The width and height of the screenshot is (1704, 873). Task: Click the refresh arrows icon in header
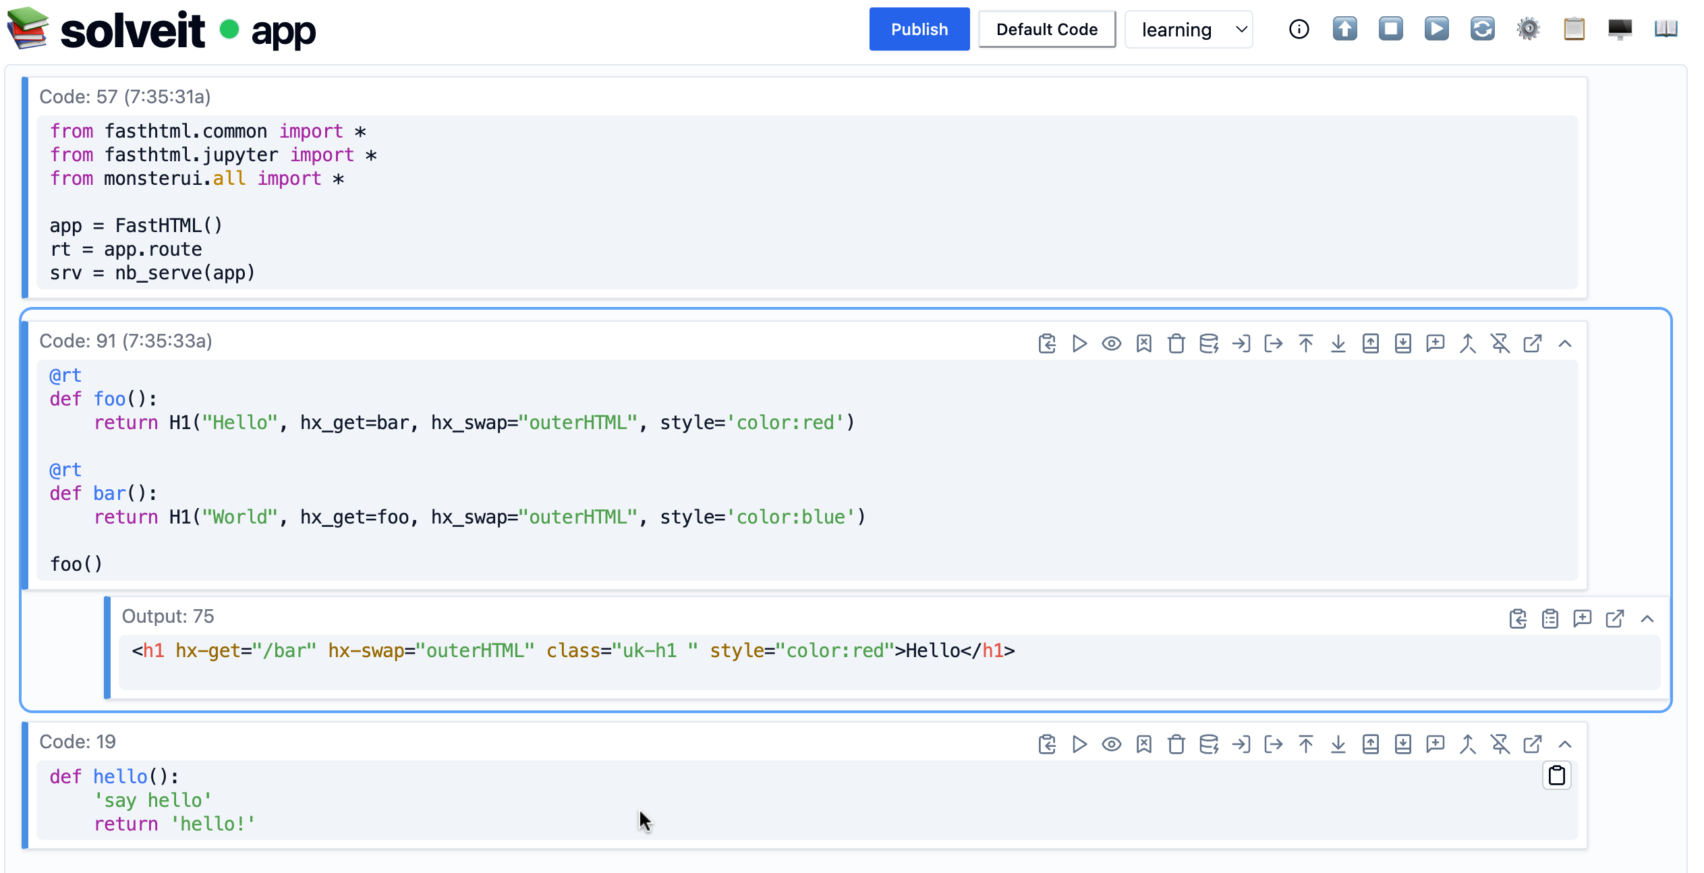1482,29
